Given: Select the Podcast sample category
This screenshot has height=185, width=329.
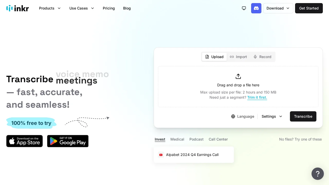Looking at the screenshot, I should click(196, 139).
